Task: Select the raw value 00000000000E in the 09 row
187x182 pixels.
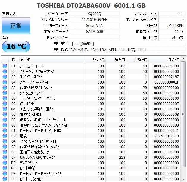Action: click(x=166, y=104)
